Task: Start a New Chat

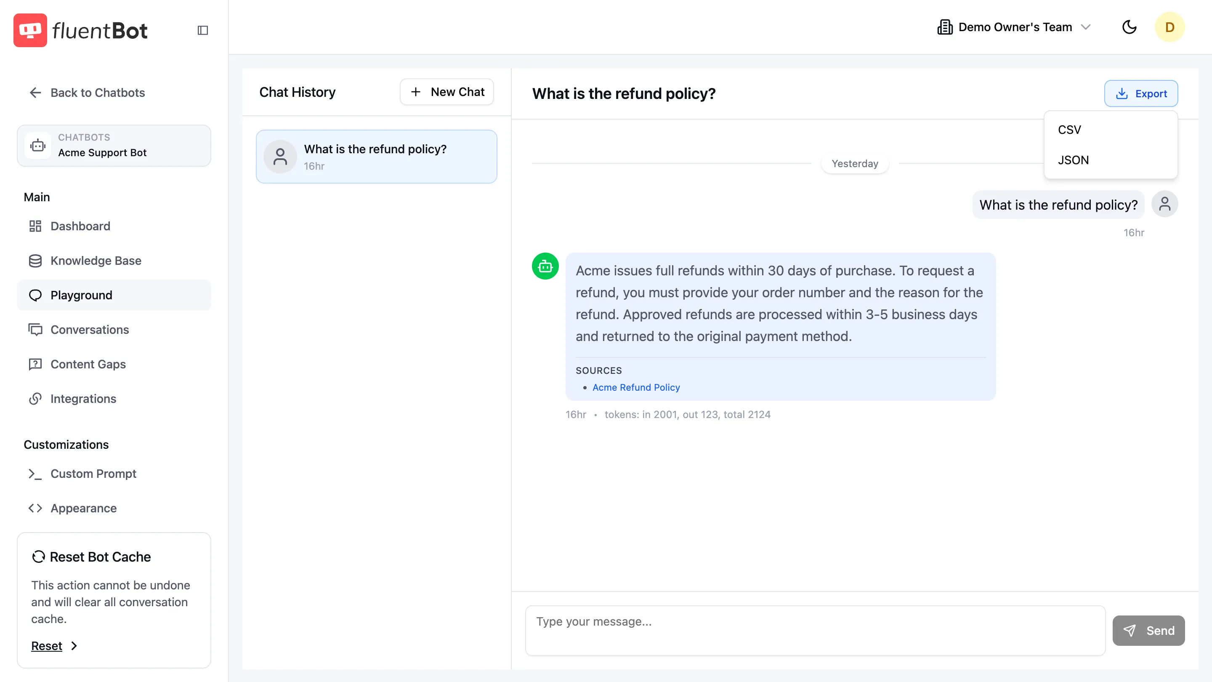Action: click(x=447, y=92)
